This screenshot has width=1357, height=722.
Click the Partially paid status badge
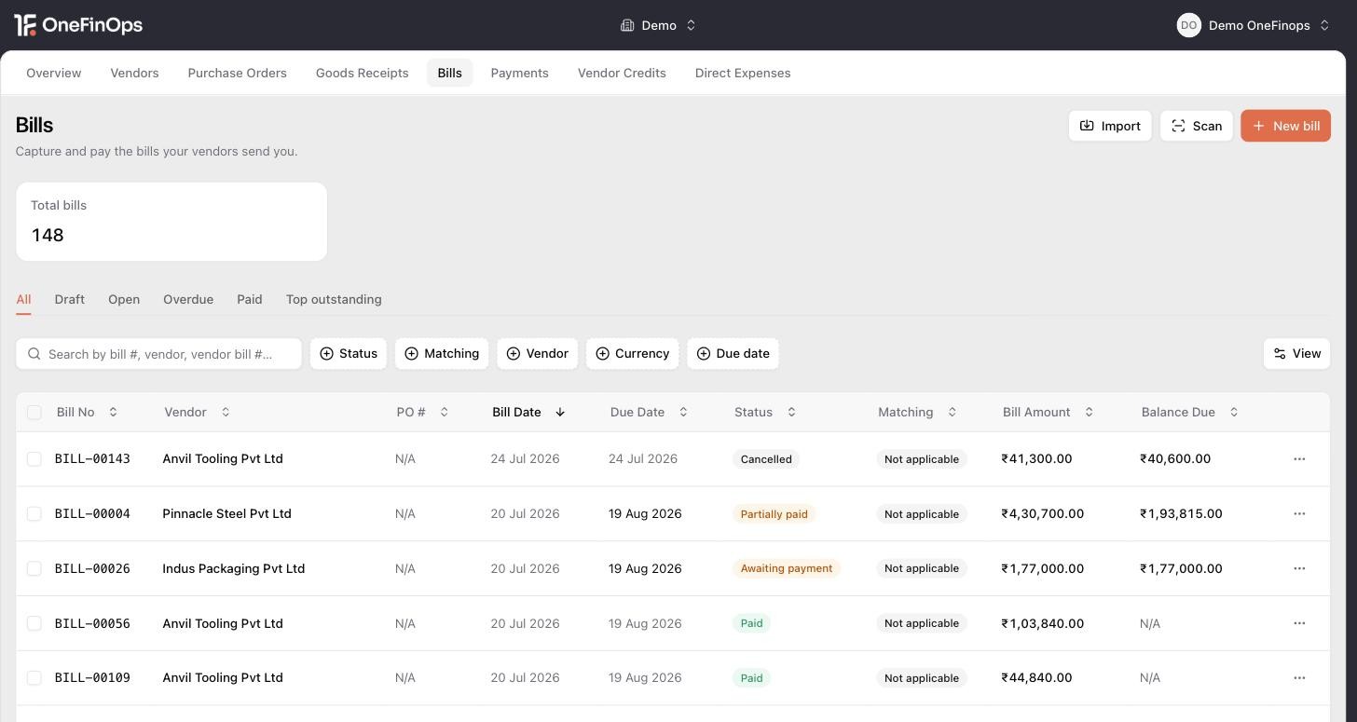coord(774,514)
